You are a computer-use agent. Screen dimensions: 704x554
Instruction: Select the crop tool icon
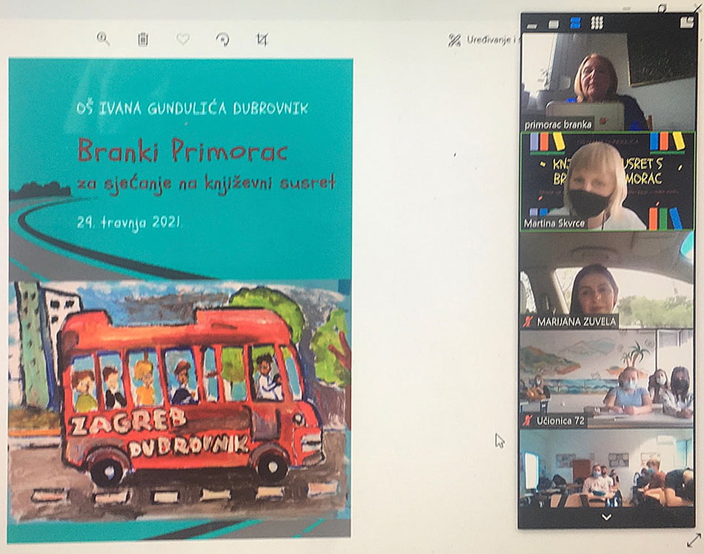click(x=262, y=40)
